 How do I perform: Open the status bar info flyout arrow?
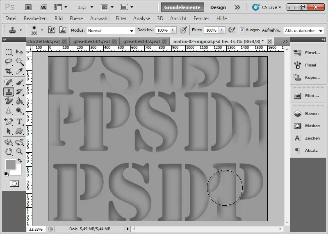pos(128,229)
